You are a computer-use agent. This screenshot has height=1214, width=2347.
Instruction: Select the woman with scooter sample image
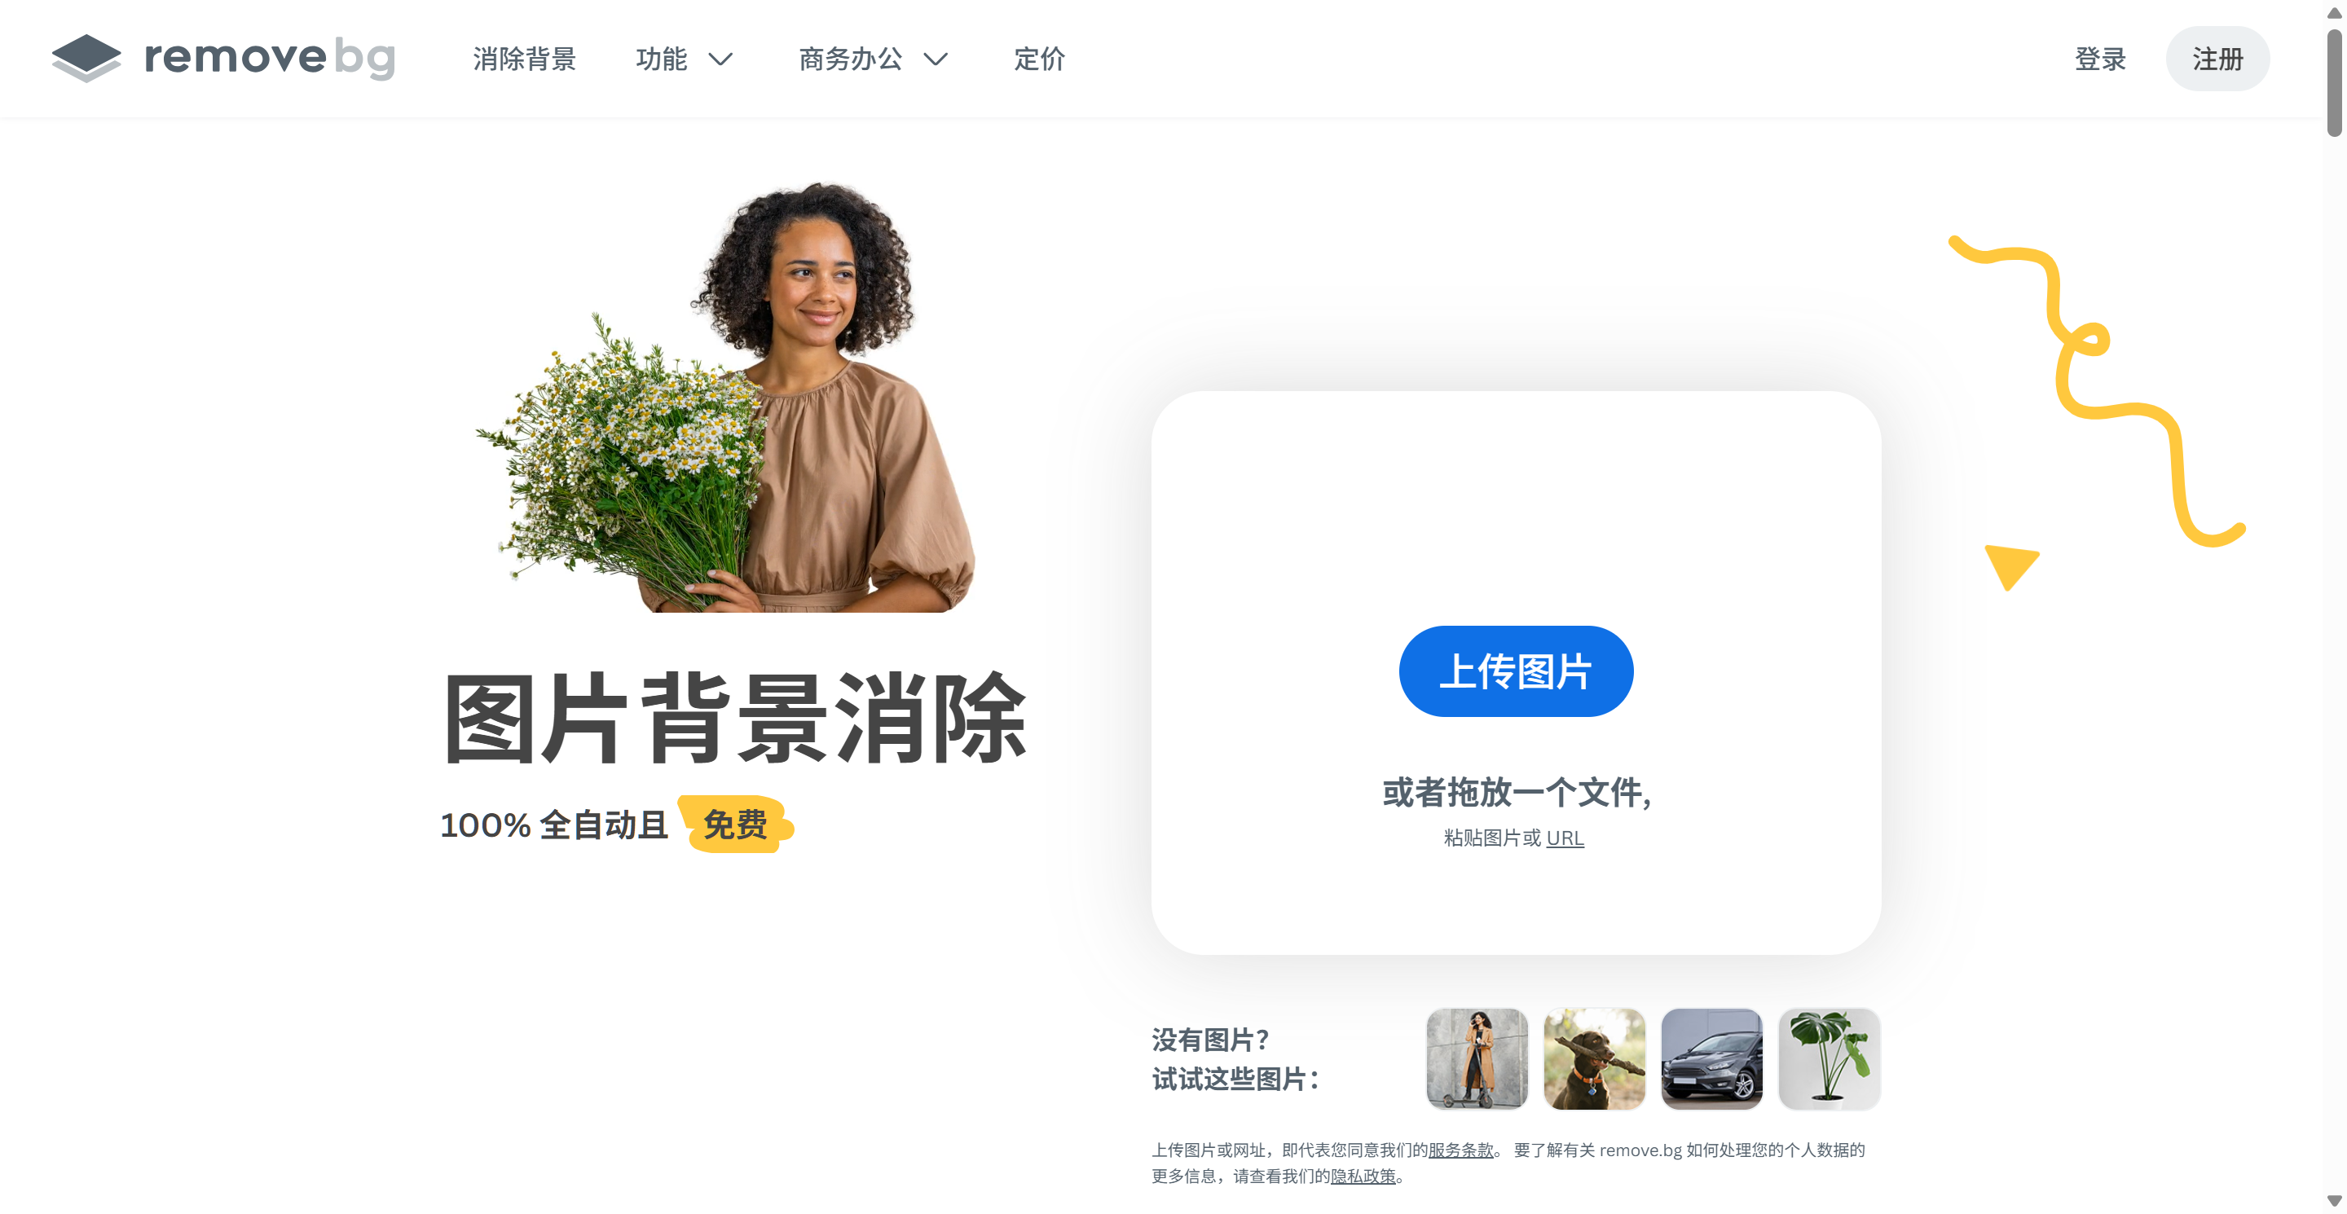[x=1477, y=1058]
